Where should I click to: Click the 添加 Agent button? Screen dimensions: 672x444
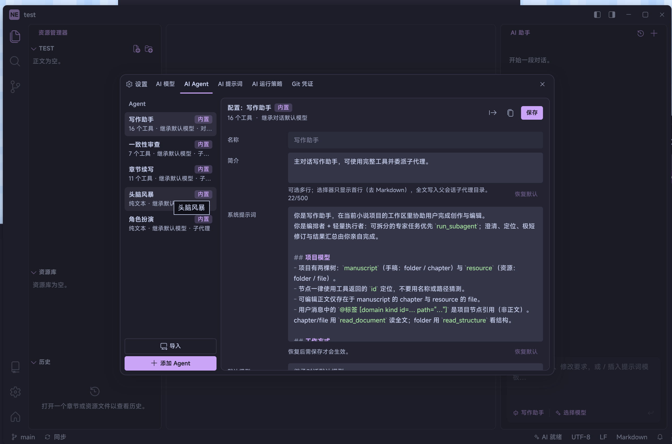pyautogui.click(x=170, y=363)
